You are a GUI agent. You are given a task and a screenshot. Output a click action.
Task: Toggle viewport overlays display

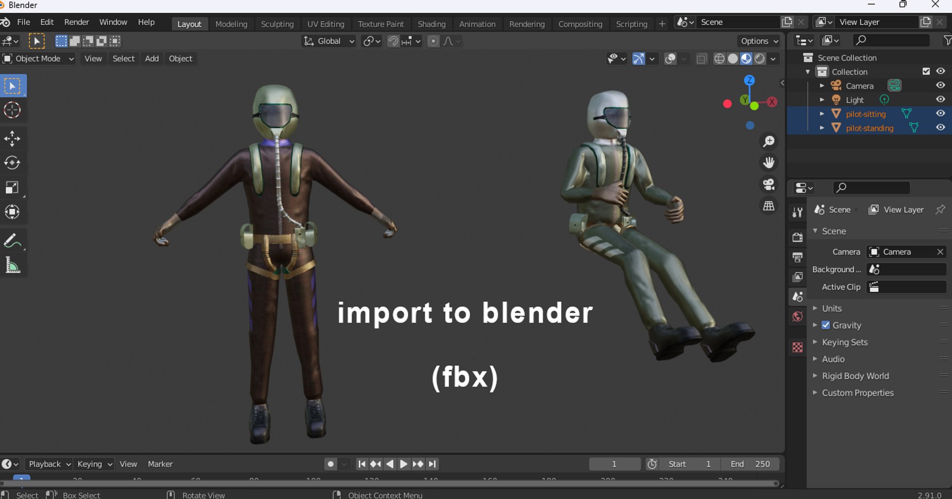[x=670, y=59]
